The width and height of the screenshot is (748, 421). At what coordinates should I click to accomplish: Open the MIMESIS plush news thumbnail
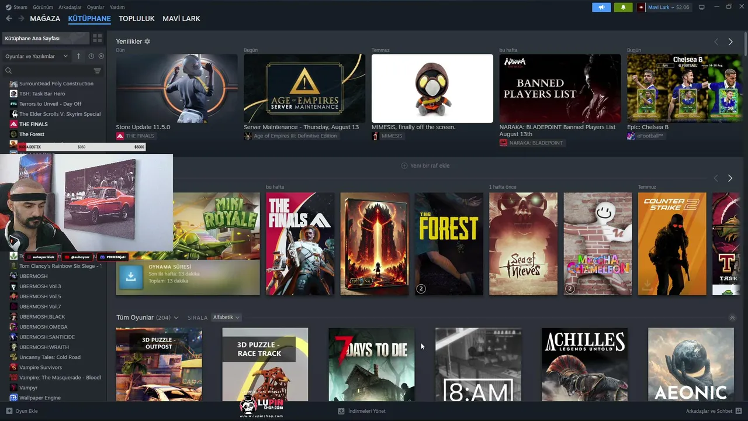point(432,88)
